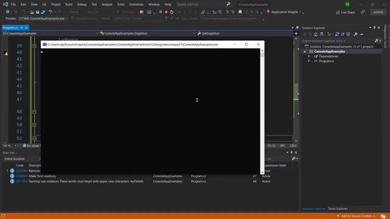Screen dimensions: 390x219
Task: Click the editor vertical scrollbar
Action: 296,89
